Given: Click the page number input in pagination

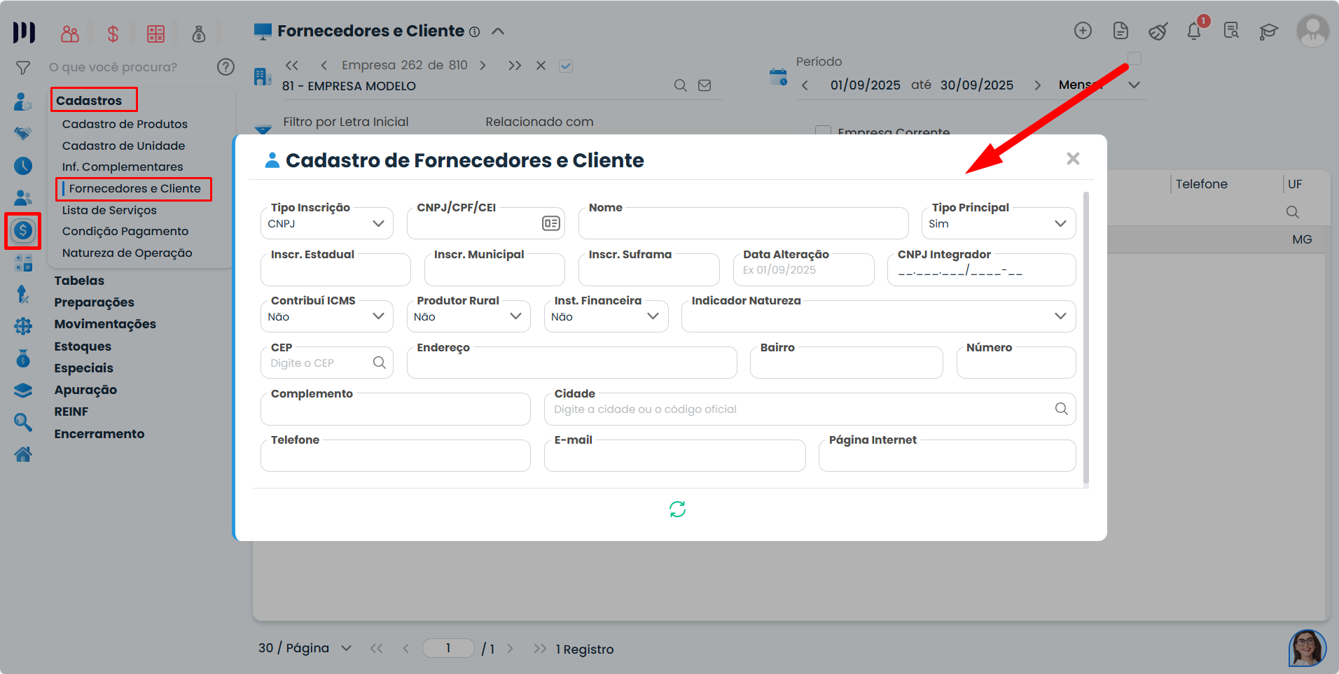Looking at the screenshot, I should click(x=448, y=648).
